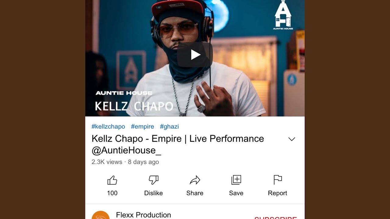Like the video with thumbs up icon
The width and height of the screenshot is (390, 219).
pyautogui.click(x=112, y=180)
